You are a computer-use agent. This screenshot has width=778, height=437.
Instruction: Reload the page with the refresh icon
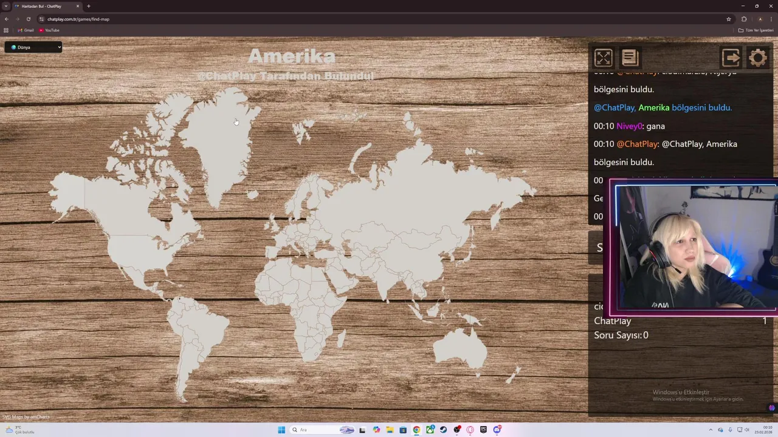point(28,19)
